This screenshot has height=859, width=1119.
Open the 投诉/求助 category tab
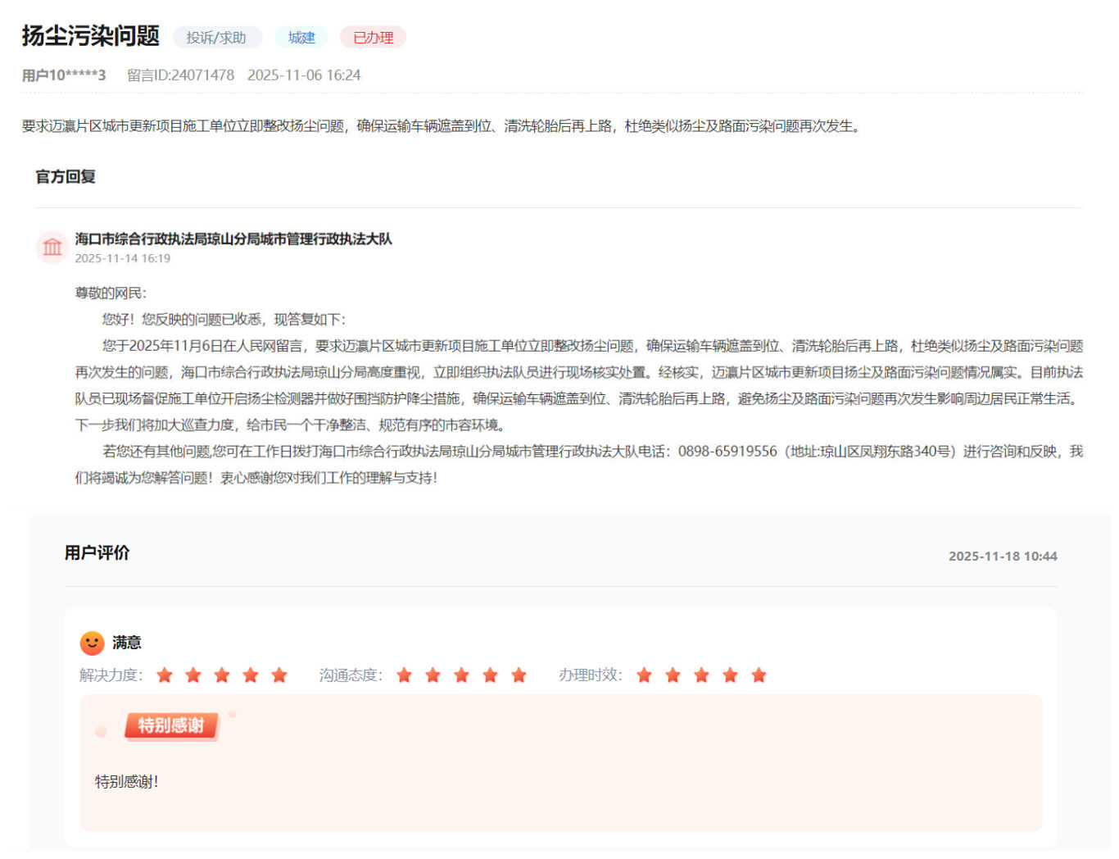[x=215, y=37]
